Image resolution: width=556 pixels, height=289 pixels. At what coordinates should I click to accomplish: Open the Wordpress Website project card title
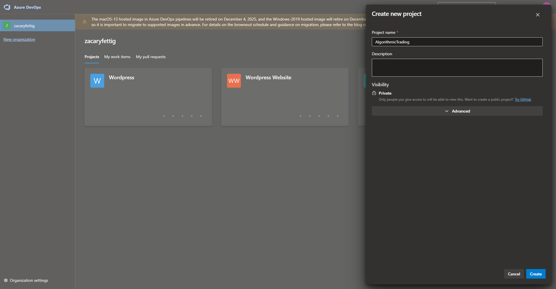[268, 78]
